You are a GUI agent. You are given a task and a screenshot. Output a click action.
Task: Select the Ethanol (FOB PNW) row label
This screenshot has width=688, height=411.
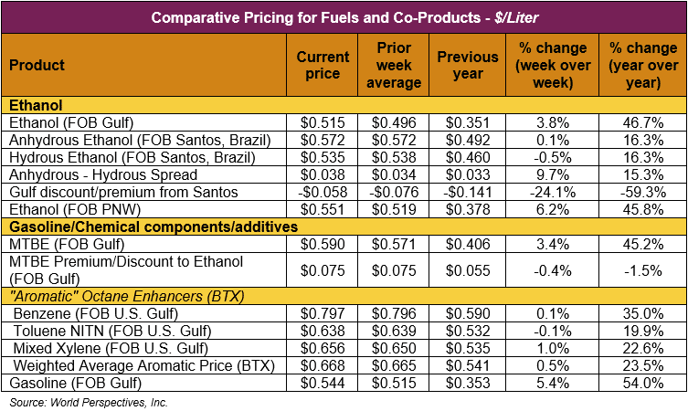point(67,209)
